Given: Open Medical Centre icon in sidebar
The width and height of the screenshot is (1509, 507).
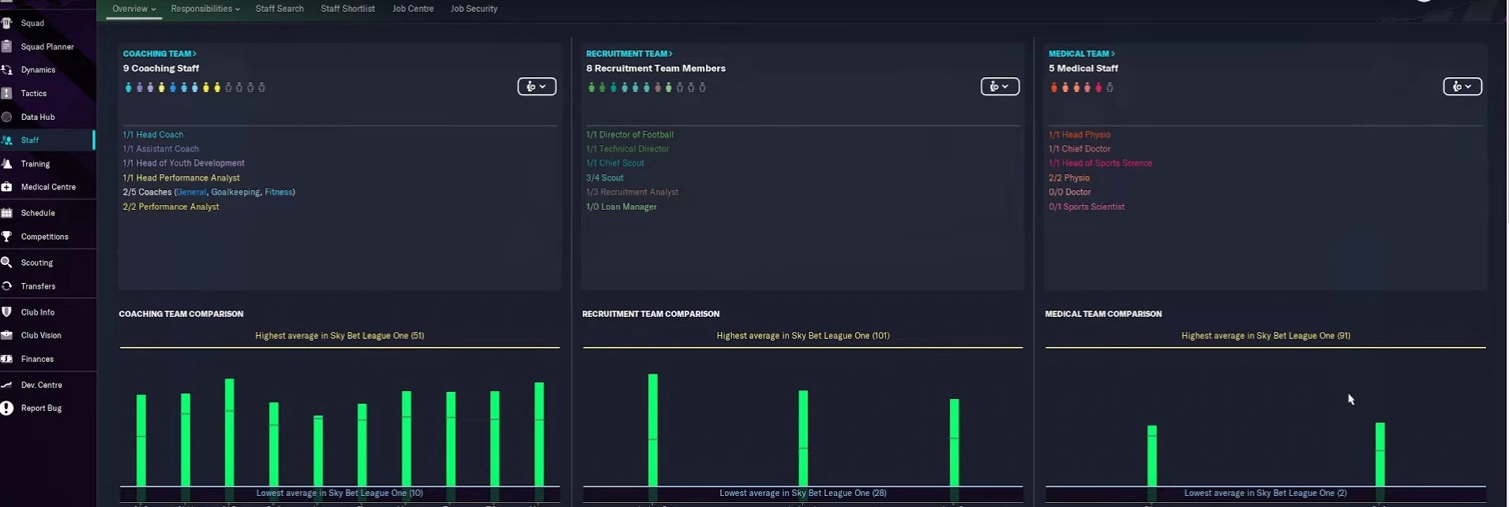Looking at the screenshot, I should [7, 187].
